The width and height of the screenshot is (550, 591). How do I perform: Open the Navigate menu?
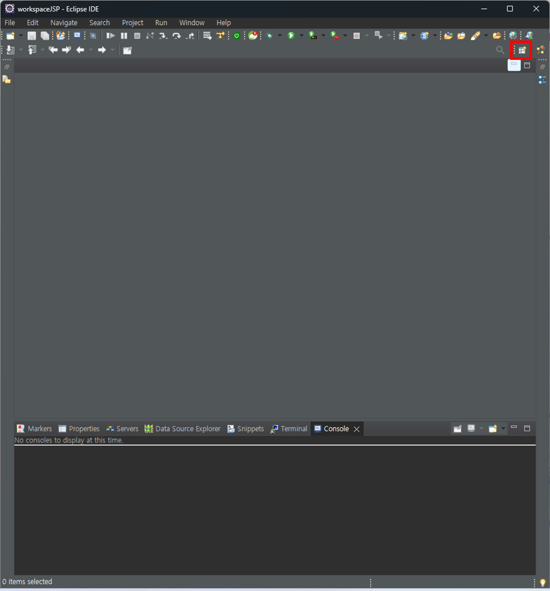pos(64,23)
